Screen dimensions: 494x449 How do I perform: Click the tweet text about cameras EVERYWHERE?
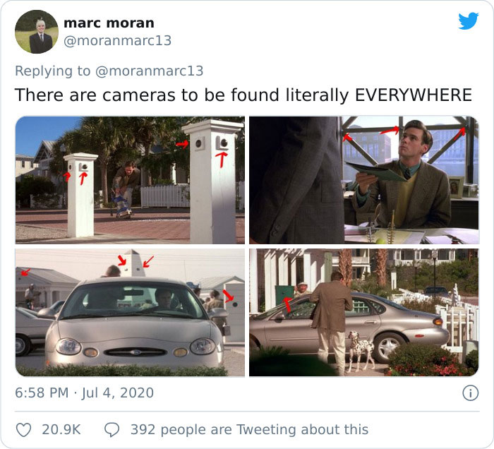243,95
